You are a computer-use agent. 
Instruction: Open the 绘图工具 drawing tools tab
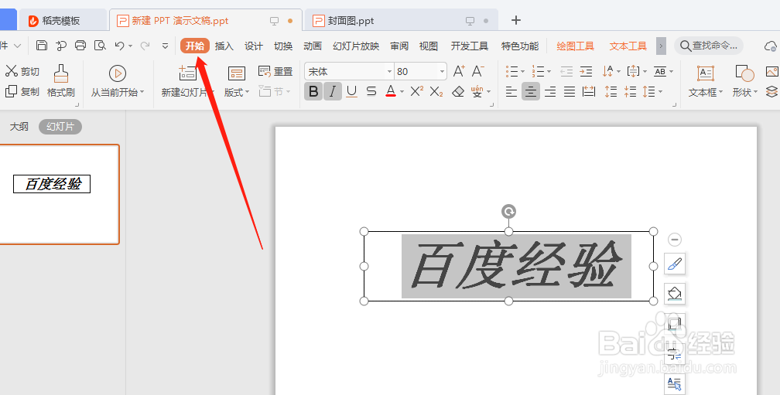pyautogui.click(x=576, y=46)
